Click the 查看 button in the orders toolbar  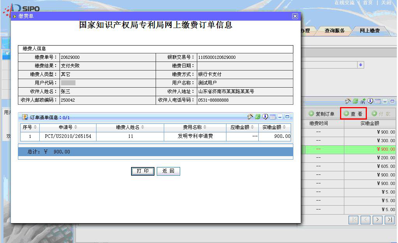353,114
